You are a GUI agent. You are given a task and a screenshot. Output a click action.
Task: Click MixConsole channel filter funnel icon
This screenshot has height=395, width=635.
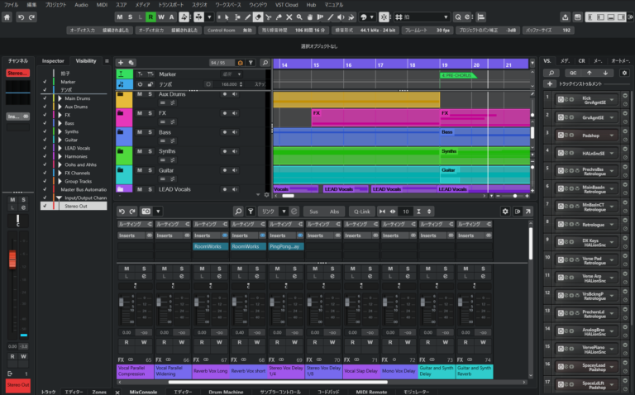[x=251, y=212]
